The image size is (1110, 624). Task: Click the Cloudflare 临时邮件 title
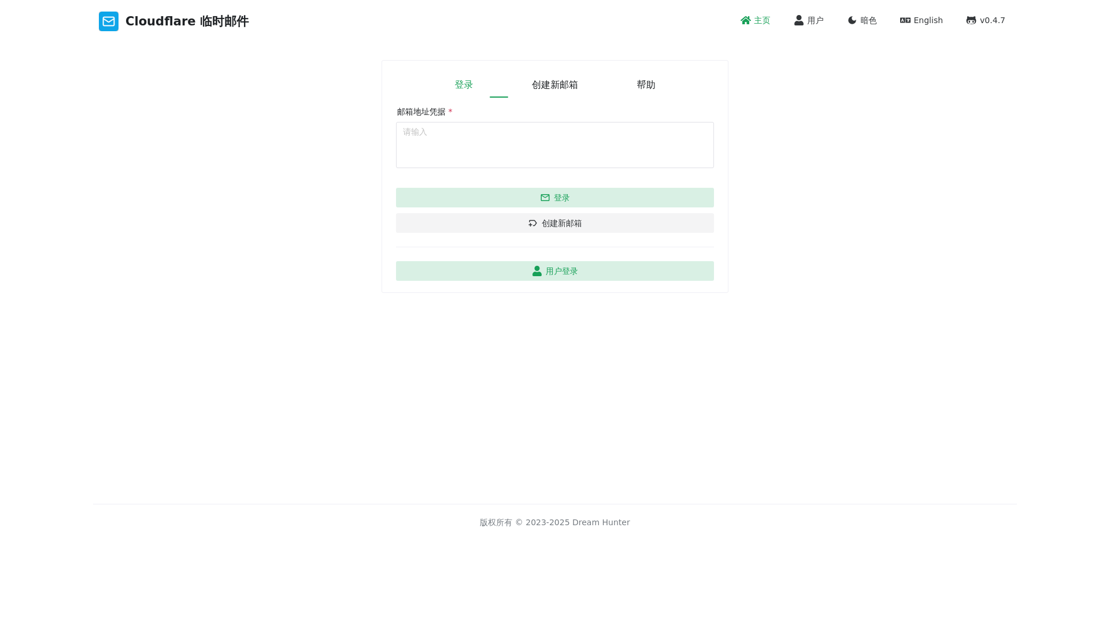click(x=187, y=21)
